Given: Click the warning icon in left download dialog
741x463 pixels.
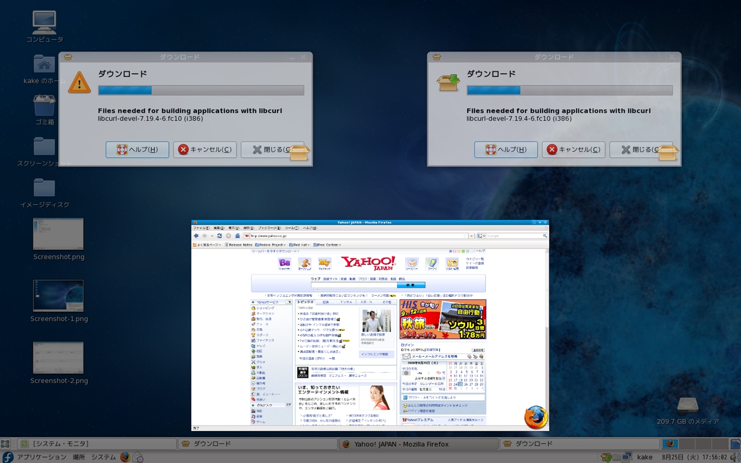Looking at the screenshot, I should [x=79, y=82].
